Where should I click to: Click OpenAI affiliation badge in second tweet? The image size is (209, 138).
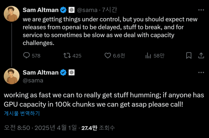click(x=72, y=73)
